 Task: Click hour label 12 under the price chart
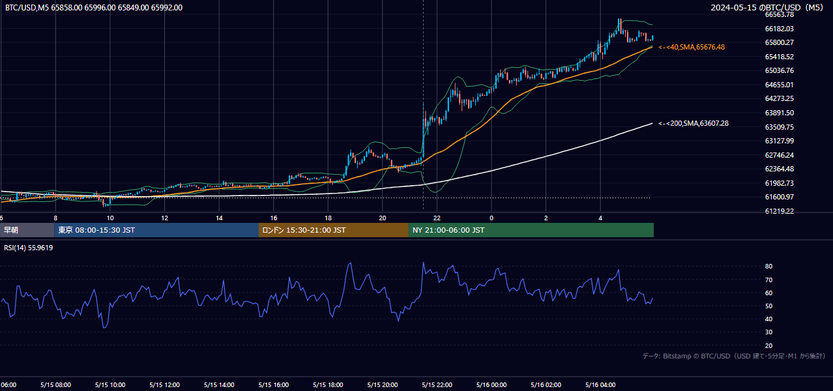point(164,218)
